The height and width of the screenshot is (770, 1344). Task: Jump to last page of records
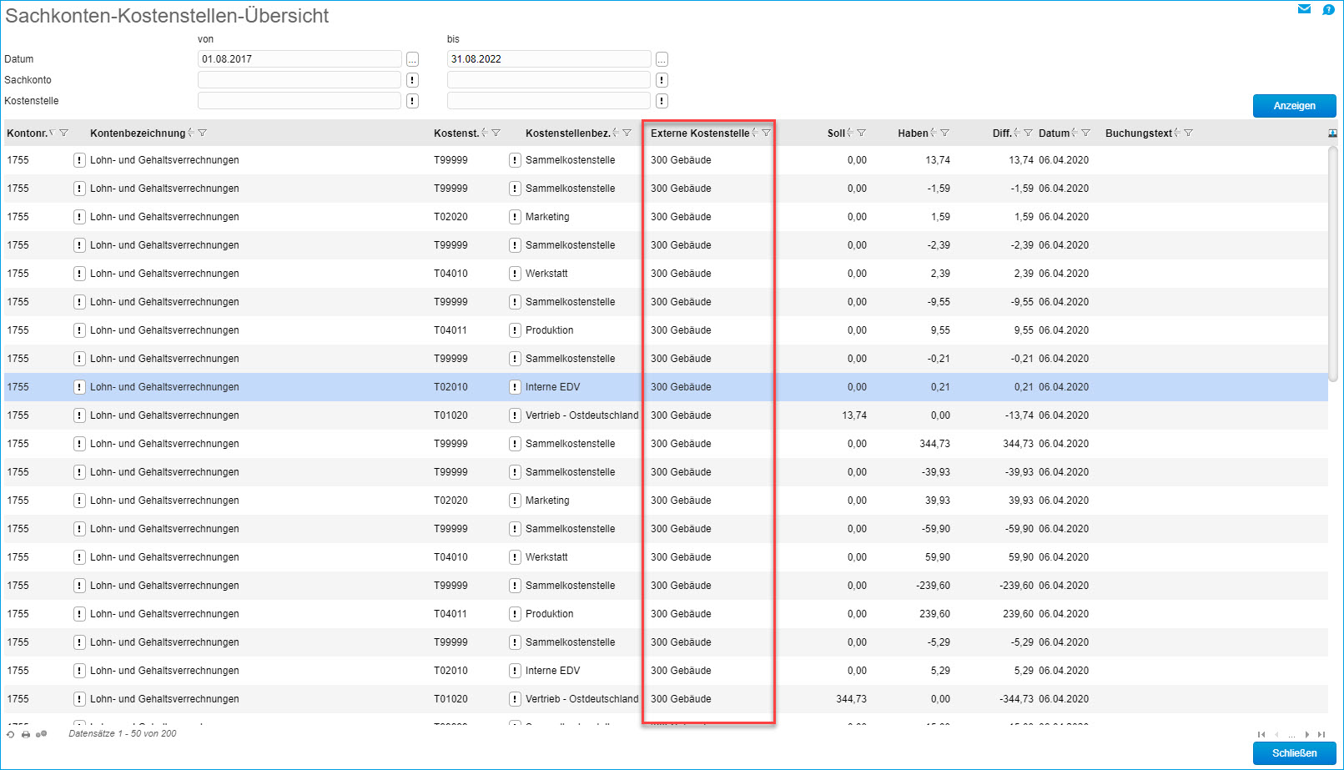pyautogui.click(x=1321, y=735)
